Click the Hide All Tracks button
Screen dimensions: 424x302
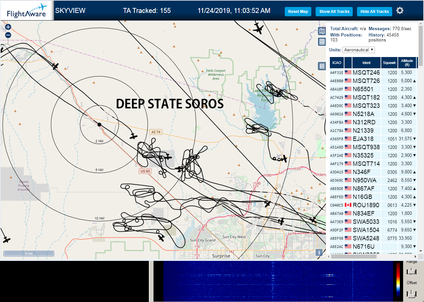pos(375,12)
